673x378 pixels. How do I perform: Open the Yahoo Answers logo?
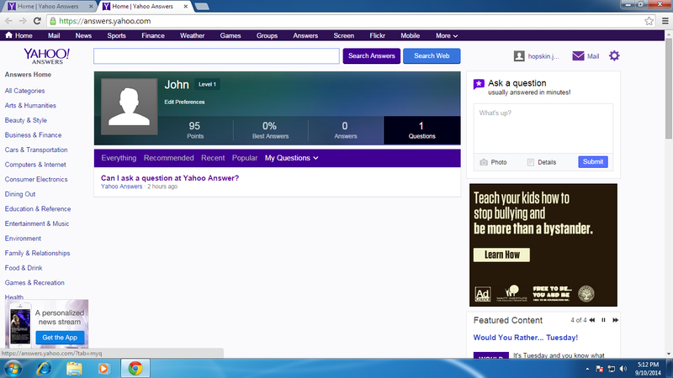click(46, 56)
